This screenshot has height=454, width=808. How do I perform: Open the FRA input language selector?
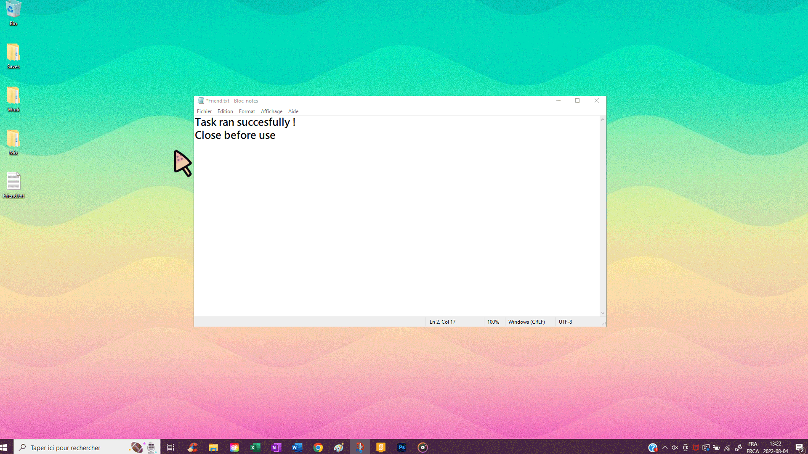tap(752, 447)
